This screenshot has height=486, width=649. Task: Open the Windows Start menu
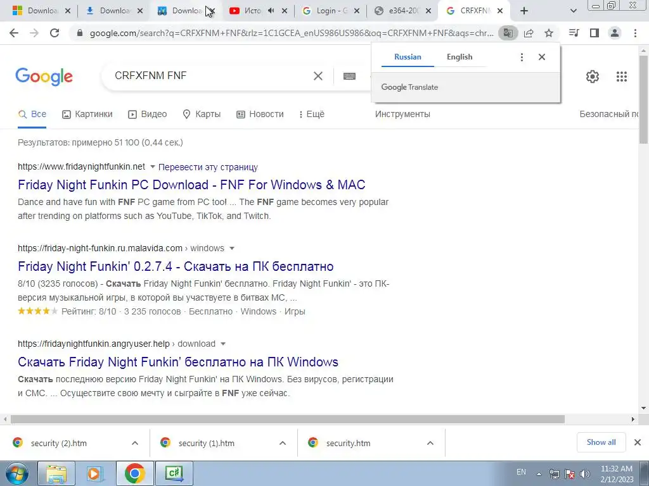click(17, 473)
